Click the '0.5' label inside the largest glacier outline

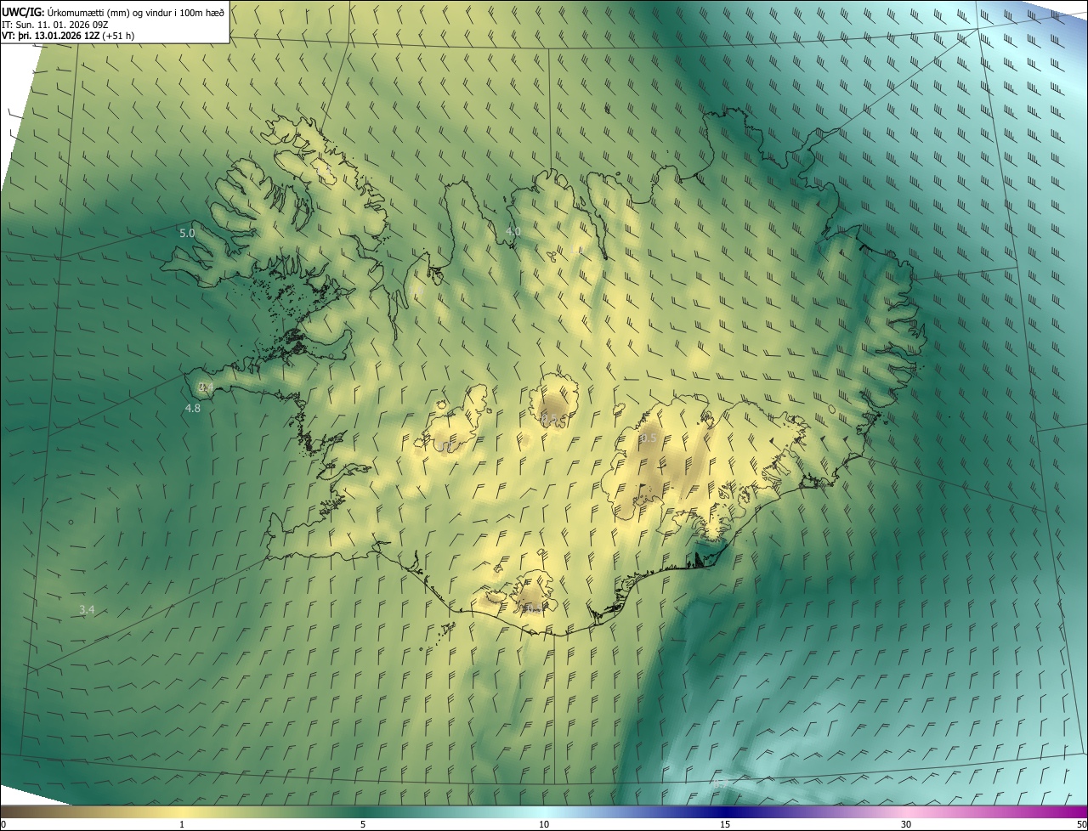pyautogui.click(x=648, y=438)
